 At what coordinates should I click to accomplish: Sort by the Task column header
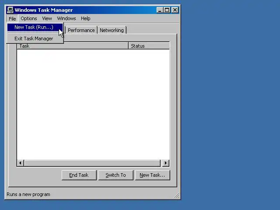73,46
